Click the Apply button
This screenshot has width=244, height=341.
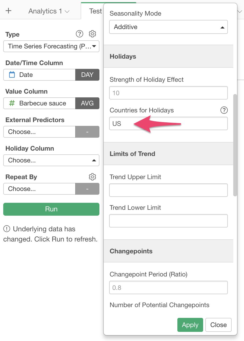[190, 325]
